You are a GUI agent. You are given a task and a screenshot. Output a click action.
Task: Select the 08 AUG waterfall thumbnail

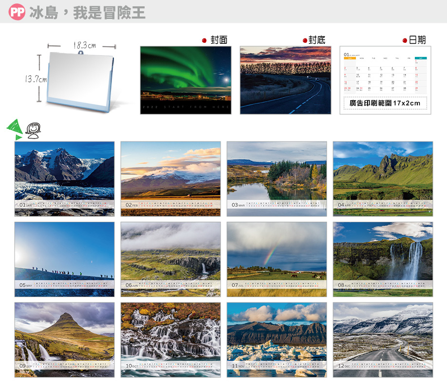point(383,259)
